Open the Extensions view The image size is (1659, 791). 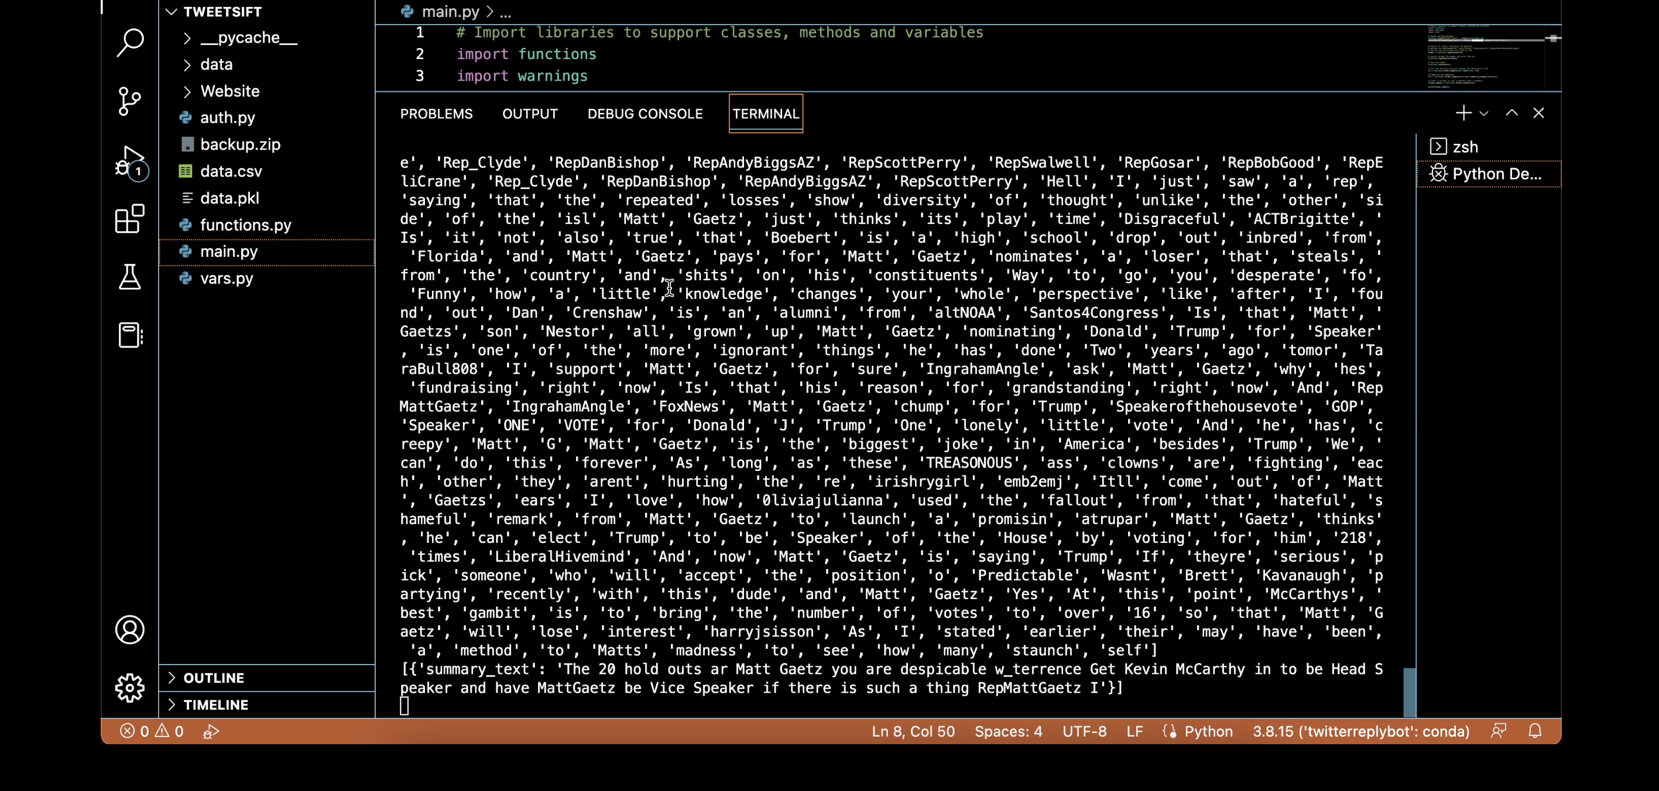[x=130, y=219]
